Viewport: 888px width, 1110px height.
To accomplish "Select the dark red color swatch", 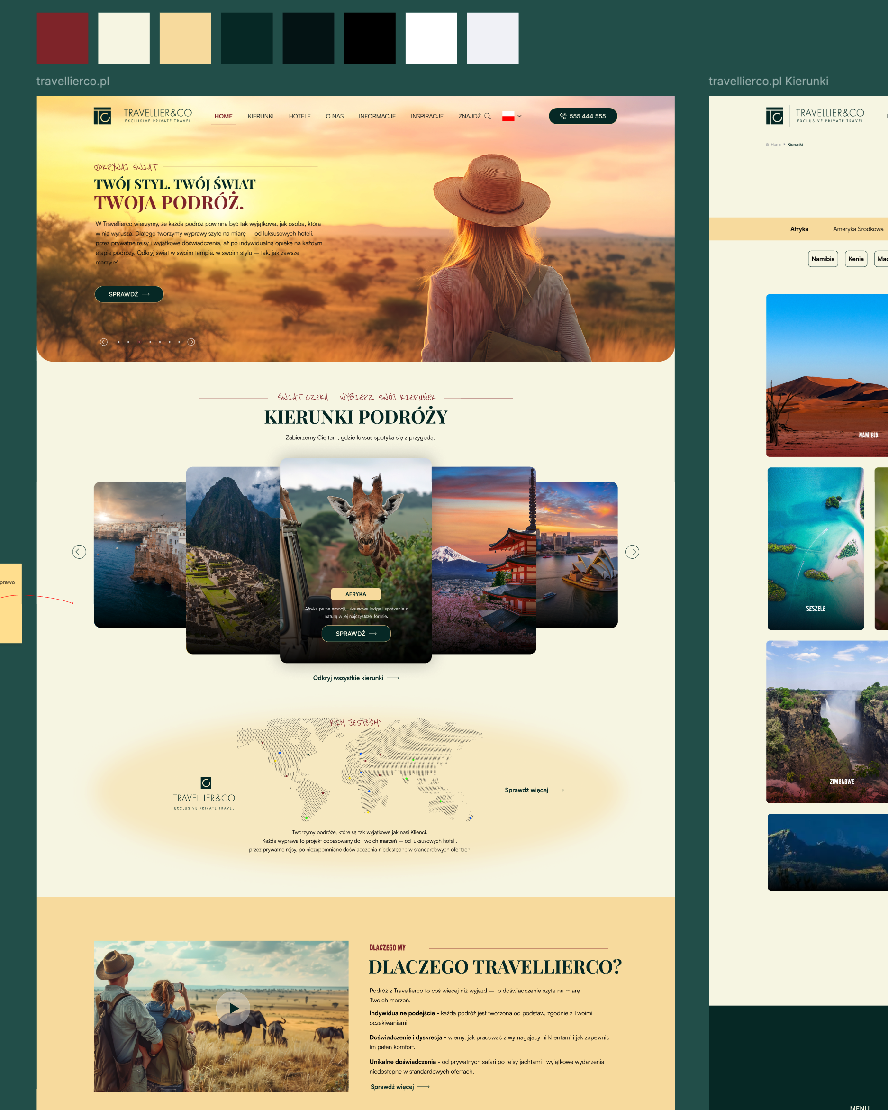I will [x=62, y=38].
